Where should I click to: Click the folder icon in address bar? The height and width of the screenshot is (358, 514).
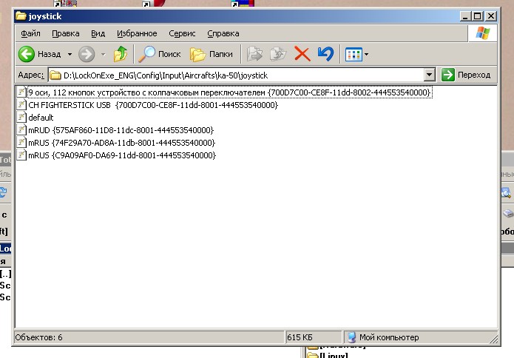[x=55, y=75]
